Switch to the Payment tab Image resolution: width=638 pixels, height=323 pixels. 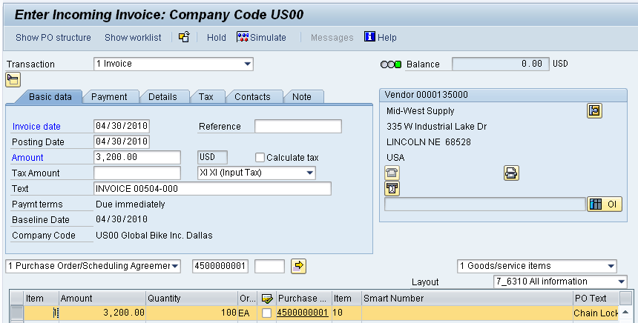point(109,97)
